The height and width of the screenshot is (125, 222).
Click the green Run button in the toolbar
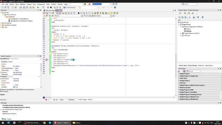pyautogui.click(x=38, y=7)
